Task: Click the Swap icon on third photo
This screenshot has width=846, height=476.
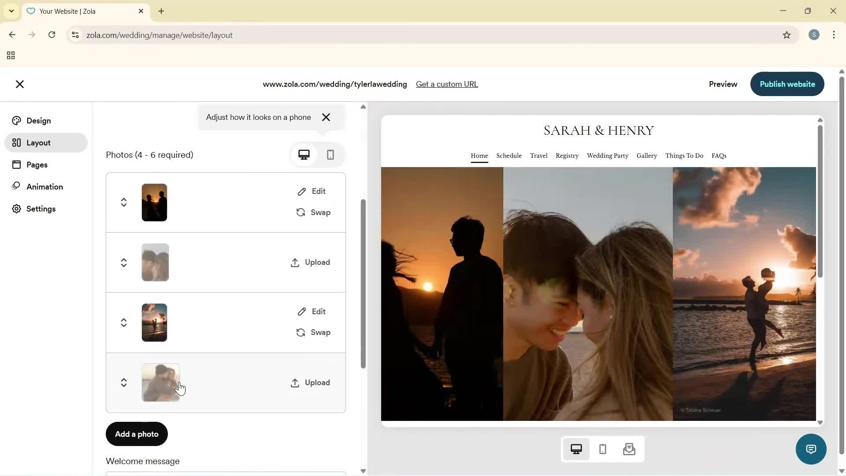Action: click(300, 332)
